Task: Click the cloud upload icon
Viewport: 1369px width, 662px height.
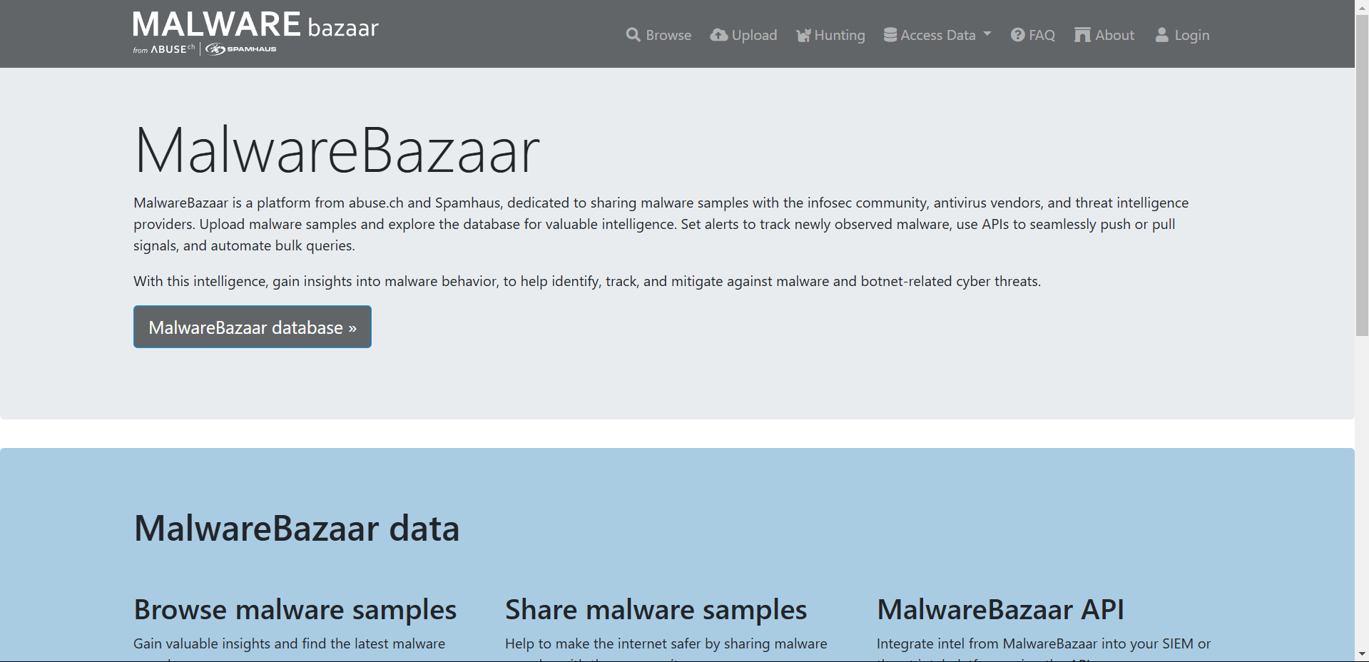Action: coord(719,35)
